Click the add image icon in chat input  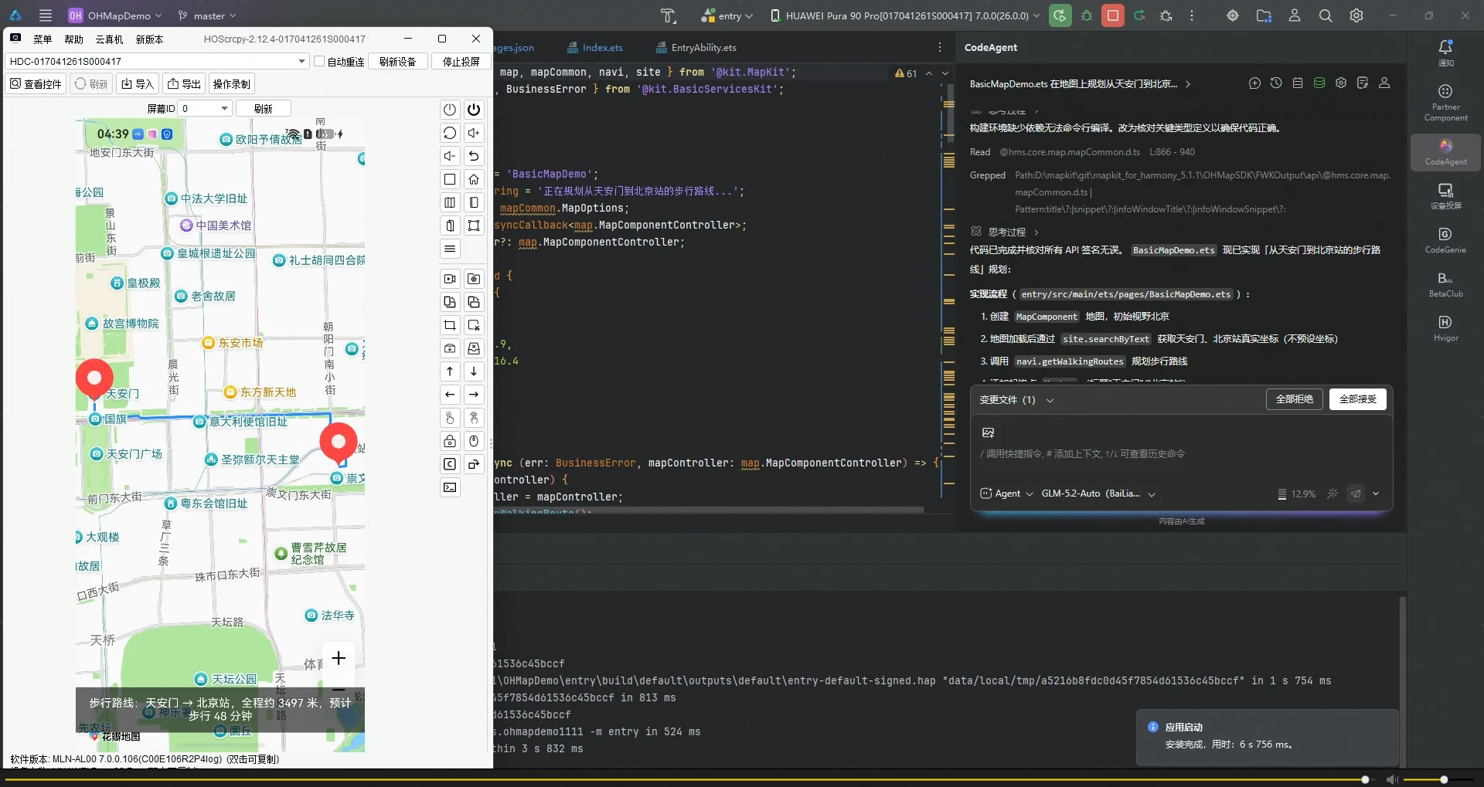pos(988,433)
